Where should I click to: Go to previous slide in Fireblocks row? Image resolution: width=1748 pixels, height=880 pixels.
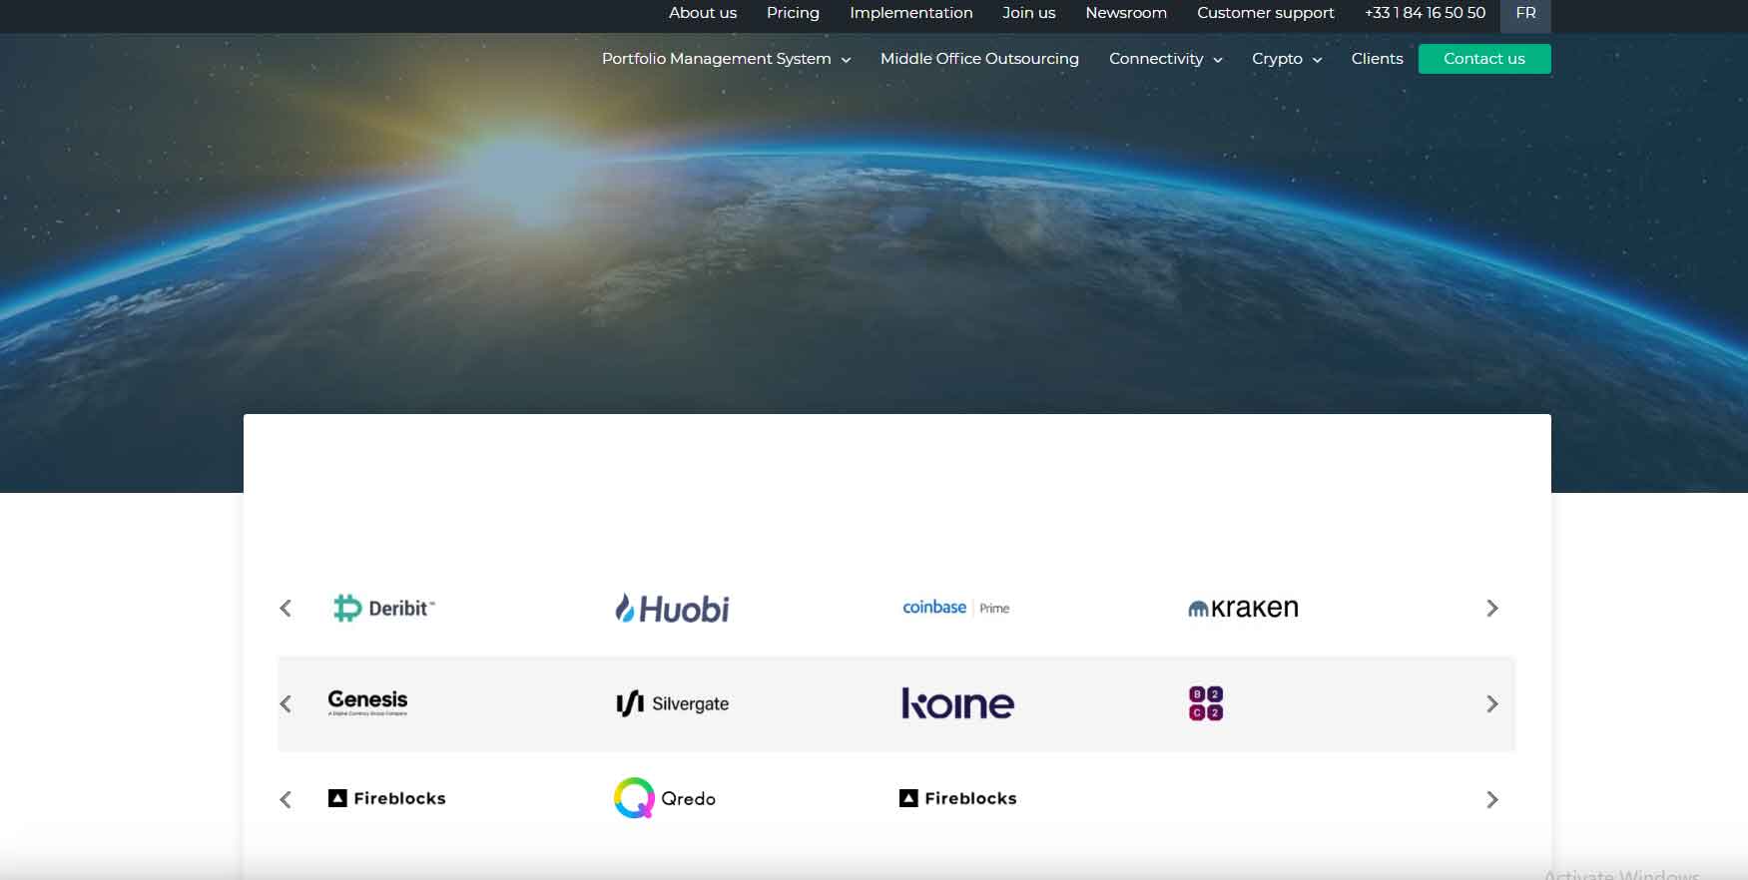[x=286, y=799]
